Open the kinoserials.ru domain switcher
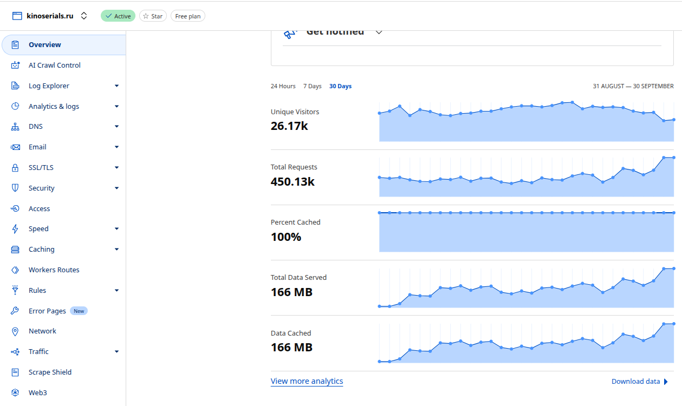 coord(83,16)
